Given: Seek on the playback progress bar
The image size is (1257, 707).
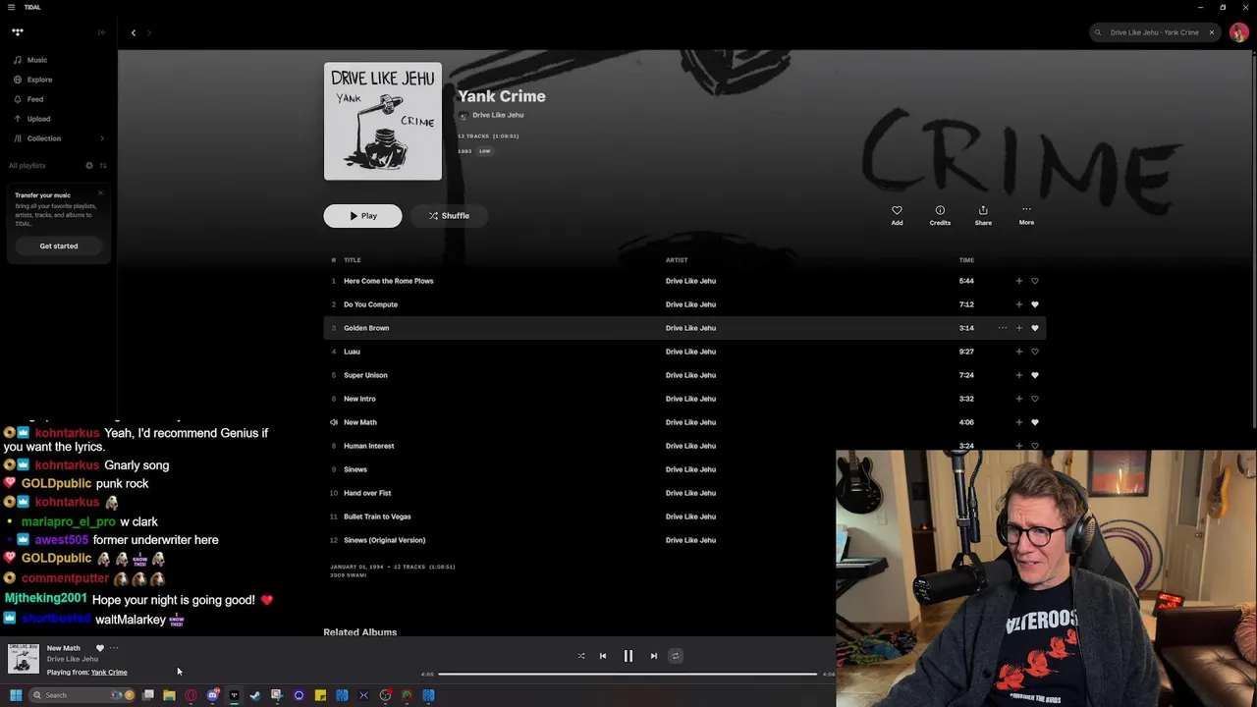Looking at the screenshot, I should (628, 674).
